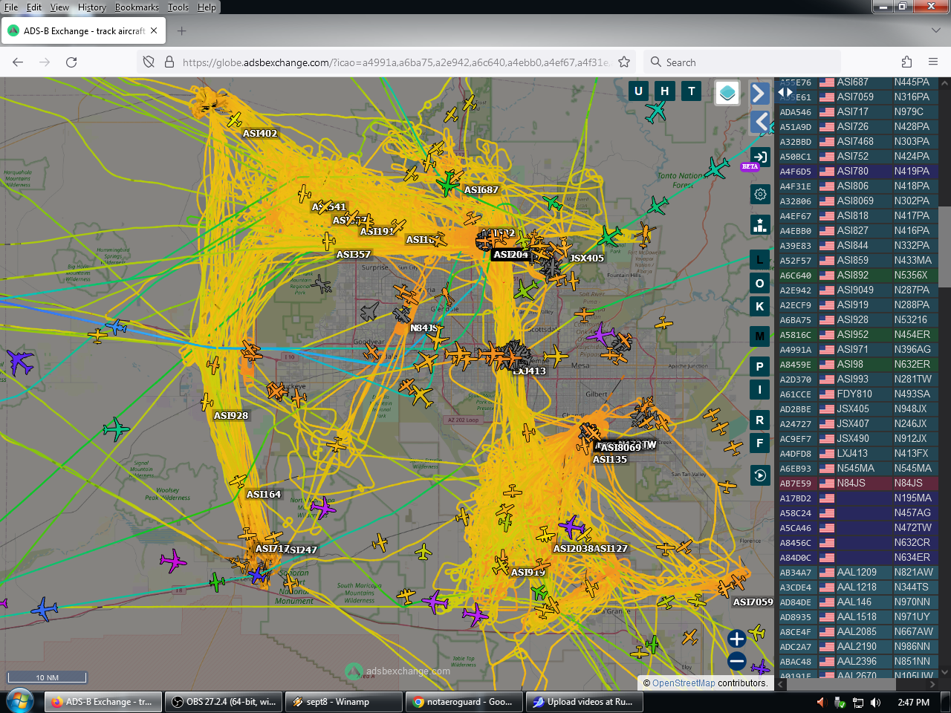Viewport: 951px width, 713px height.
Task: Focus the globe.adsbexchange.com address bar
Action: click(395, 62)
